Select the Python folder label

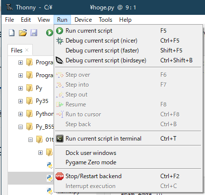45,114
